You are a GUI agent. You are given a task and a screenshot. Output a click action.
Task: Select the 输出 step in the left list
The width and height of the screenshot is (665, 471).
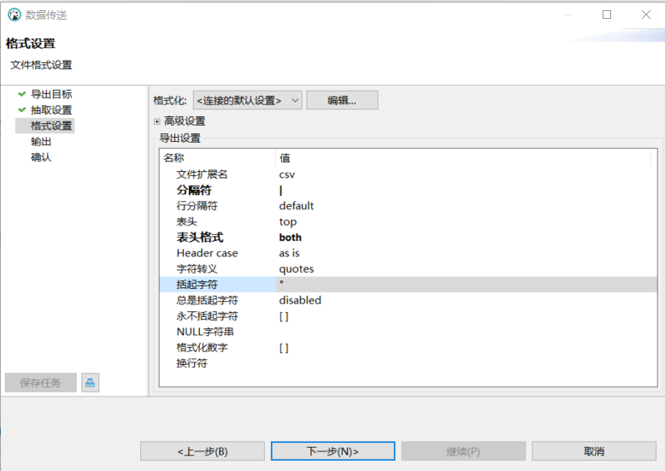(41, 142)
